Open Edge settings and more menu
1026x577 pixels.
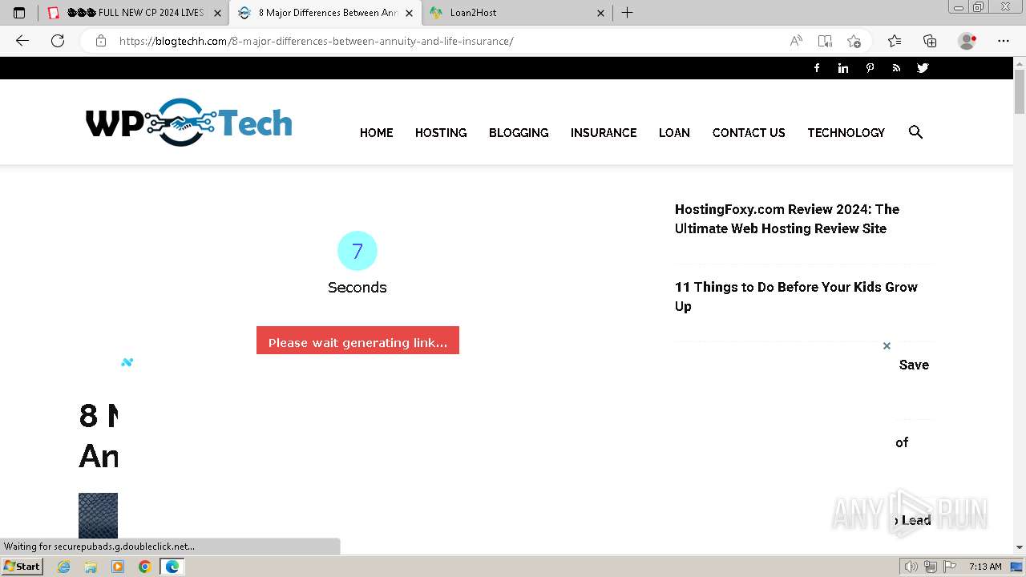pyautogui.click(x=1004, y=41)
